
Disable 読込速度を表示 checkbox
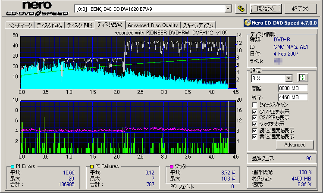(254, 131)
